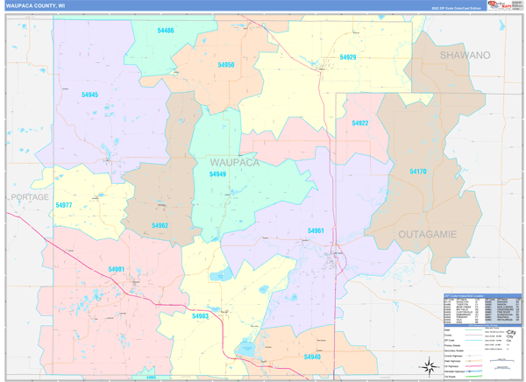The height and width of the screenshot is (382, 526).
Task: Click the SHAWANO county label
Action: [x=465, y=55]
